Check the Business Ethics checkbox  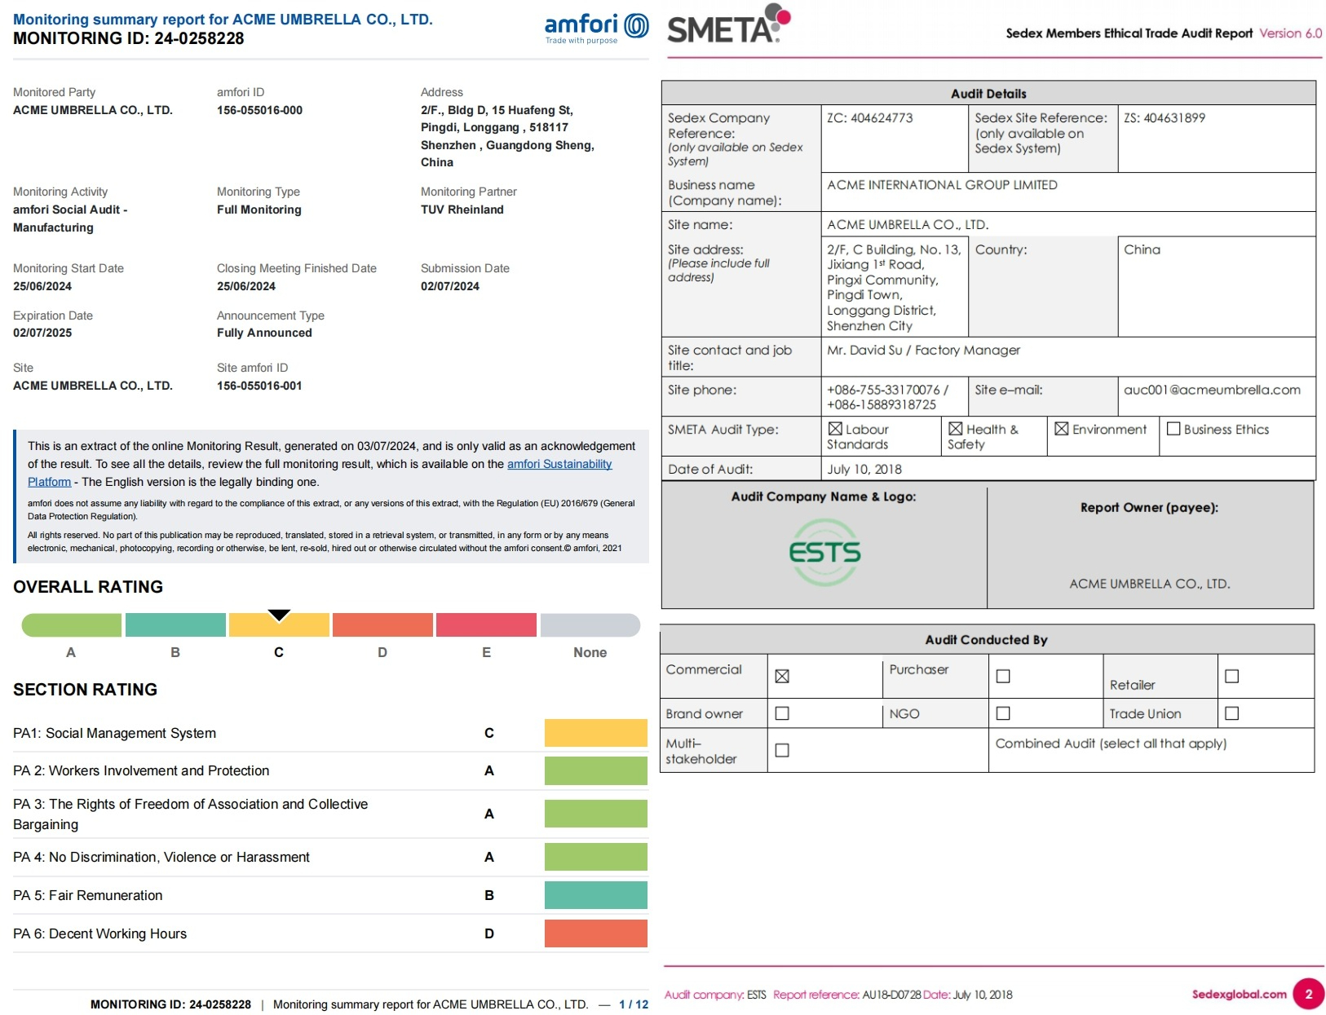tap(1174, 429)
